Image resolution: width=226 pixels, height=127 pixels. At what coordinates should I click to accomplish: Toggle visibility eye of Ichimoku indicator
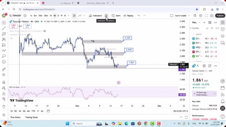click(29, 35)
